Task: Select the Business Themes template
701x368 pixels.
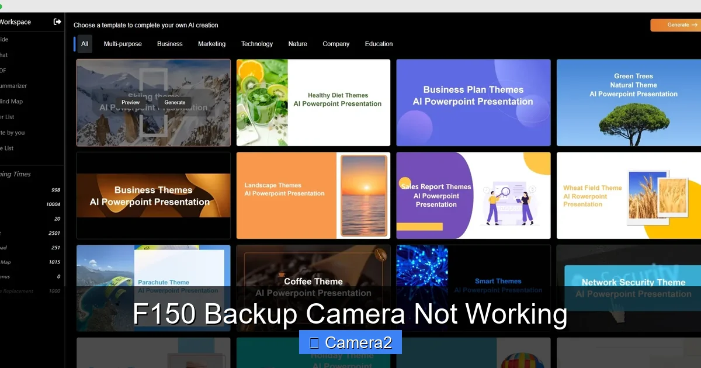Action: click(x=154, y=196)
